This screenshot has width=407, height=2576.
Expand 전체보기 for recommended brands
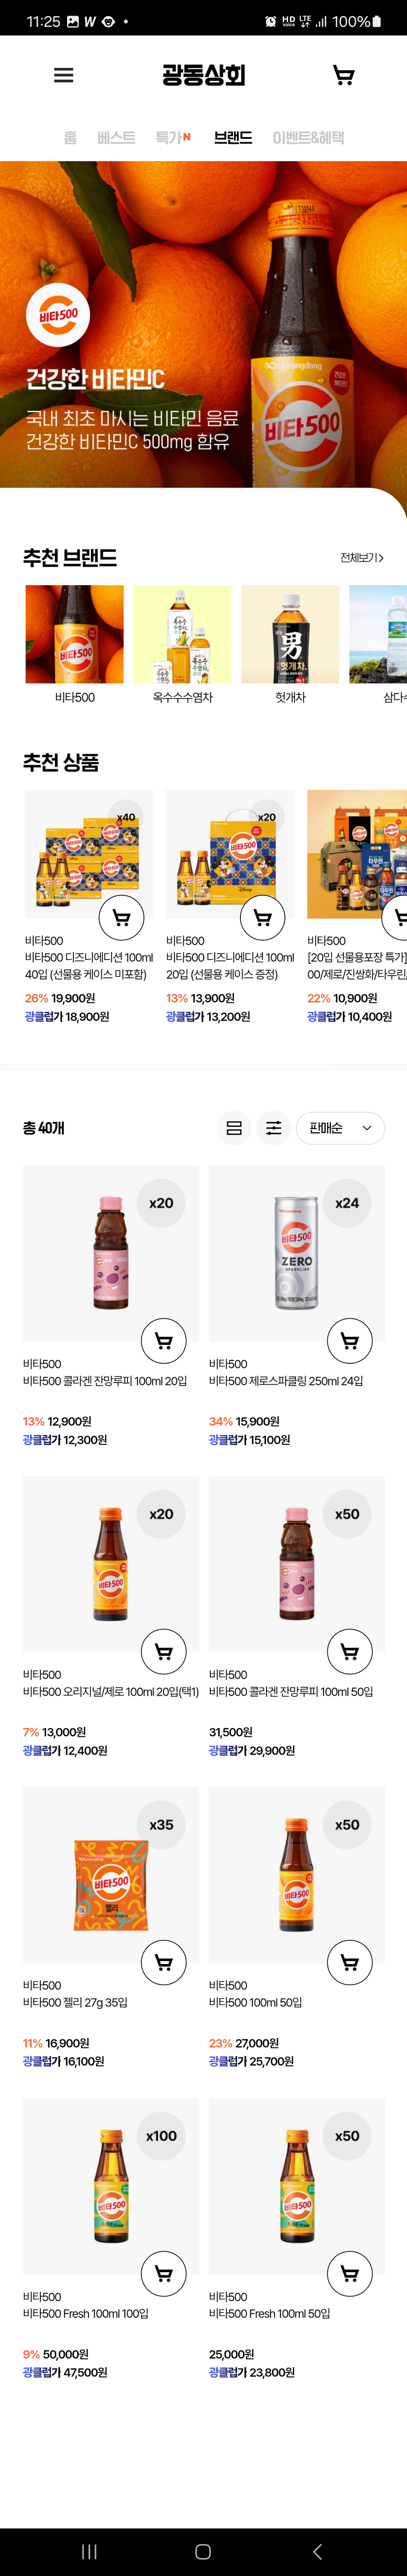361,558
